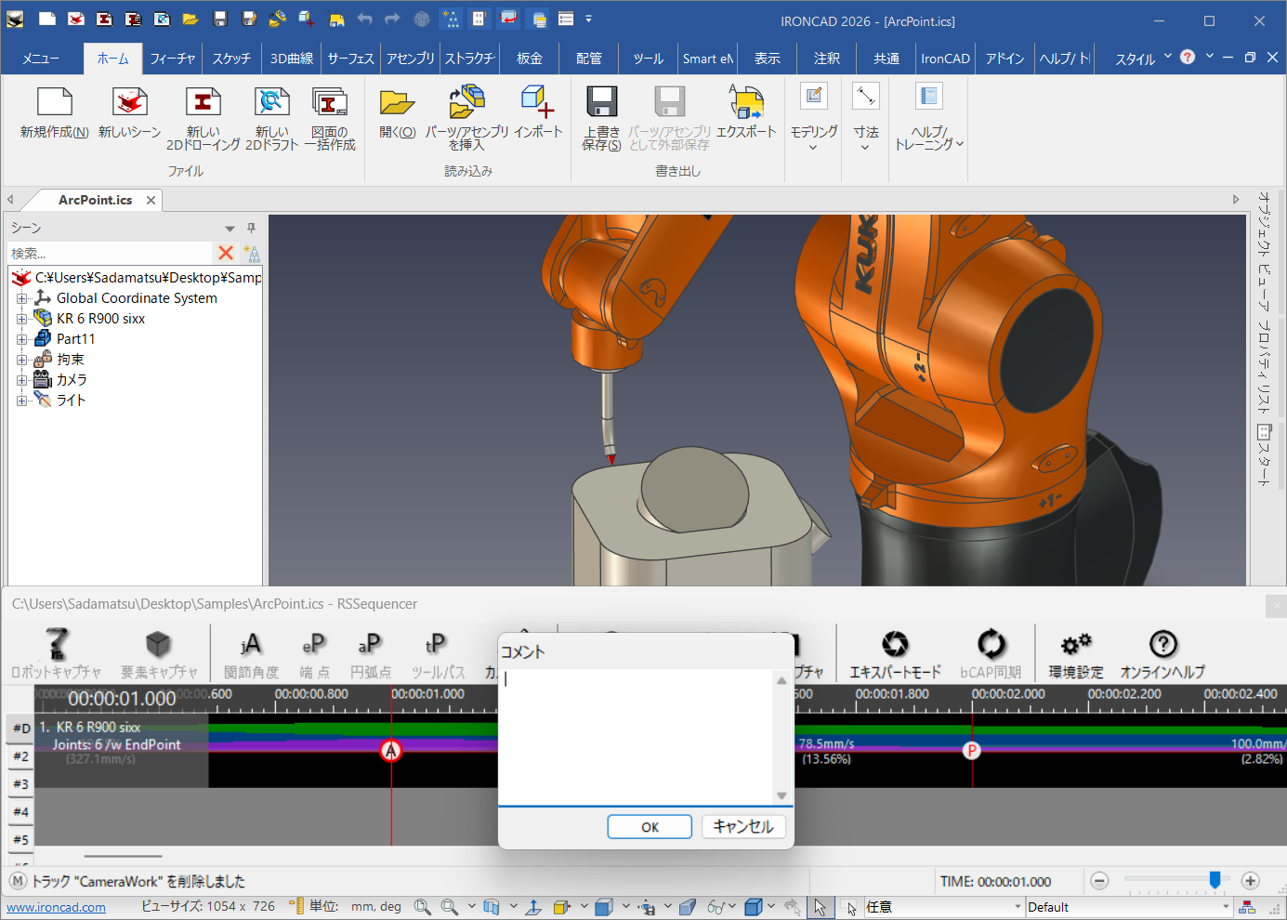Switch to the 注釈 annotation tab

point(827,59)
